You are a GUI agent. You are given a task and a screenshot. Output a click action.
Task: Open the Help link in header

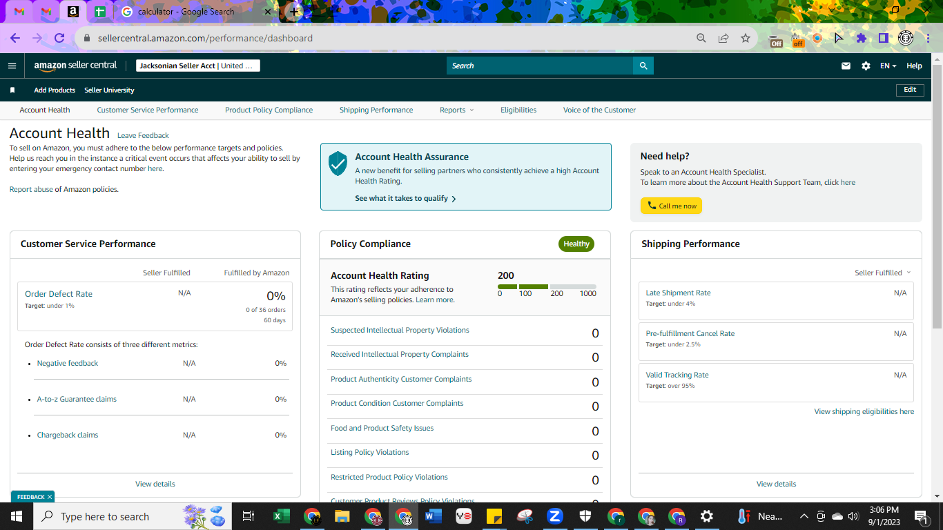[914, 66]
